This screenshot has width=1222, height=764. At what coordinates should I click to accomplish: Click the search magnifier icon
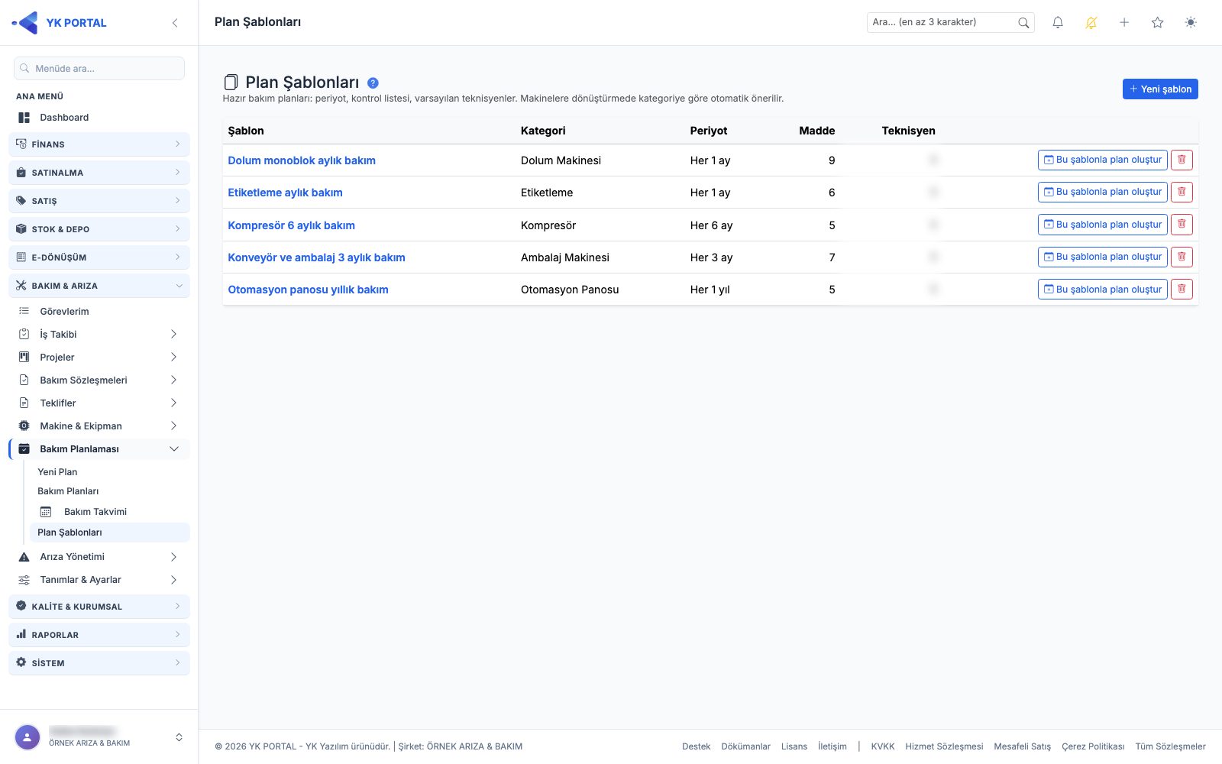[1023, 23]
